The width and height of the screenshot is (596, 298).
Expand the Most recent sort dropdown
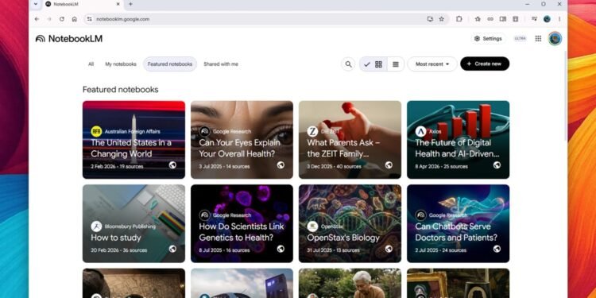pos(432,64)
